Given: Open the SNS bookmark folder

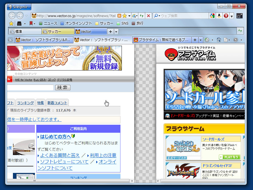Looking at the screenshot, I should (122, 23).
